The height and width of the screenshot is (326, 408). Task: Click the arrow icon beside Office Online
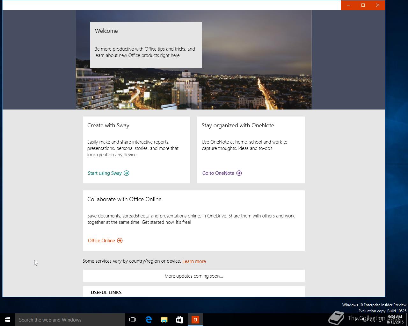(120, 241)
